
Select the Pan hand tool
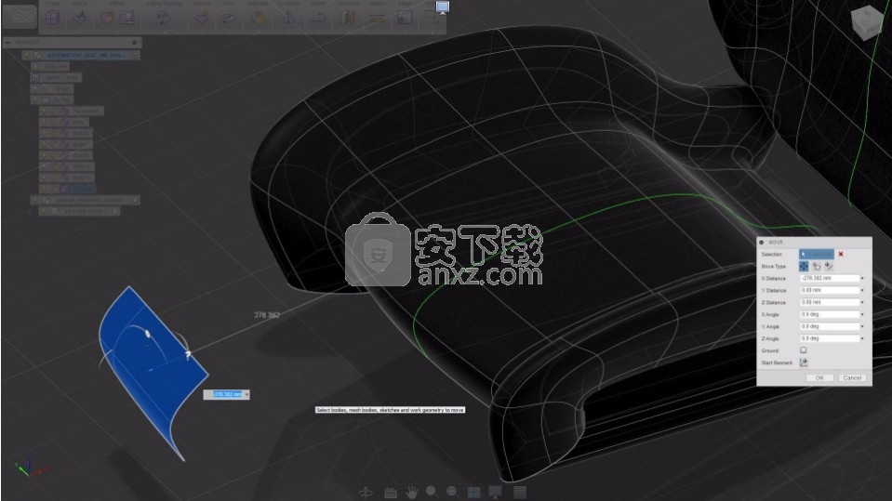click(411, 492)
